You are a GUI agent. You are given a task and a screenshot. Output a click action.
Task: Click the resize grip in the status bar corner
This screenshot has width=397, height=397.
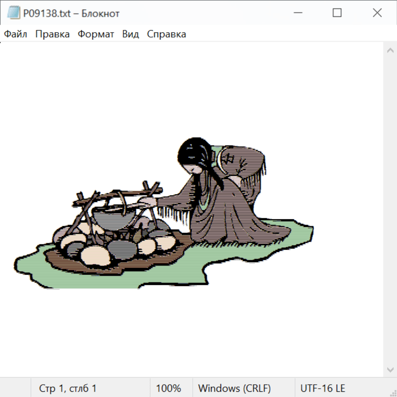coord(393,393)
